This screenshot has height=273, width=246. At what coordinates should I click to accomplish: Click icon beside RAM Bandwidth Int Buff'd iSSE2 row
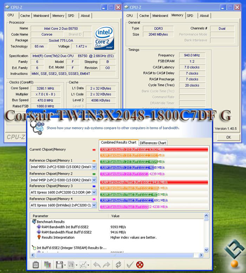pyautogui.click(x=39, y=227)
